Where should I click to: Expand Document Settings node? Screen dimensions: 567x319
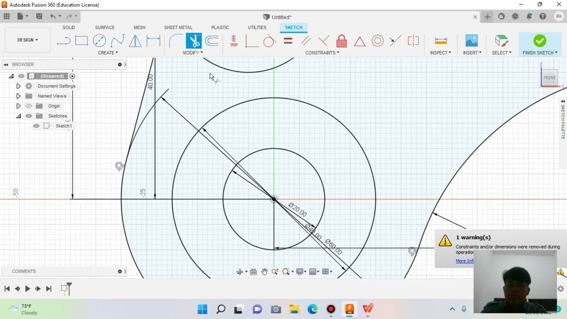pos(18,86)
